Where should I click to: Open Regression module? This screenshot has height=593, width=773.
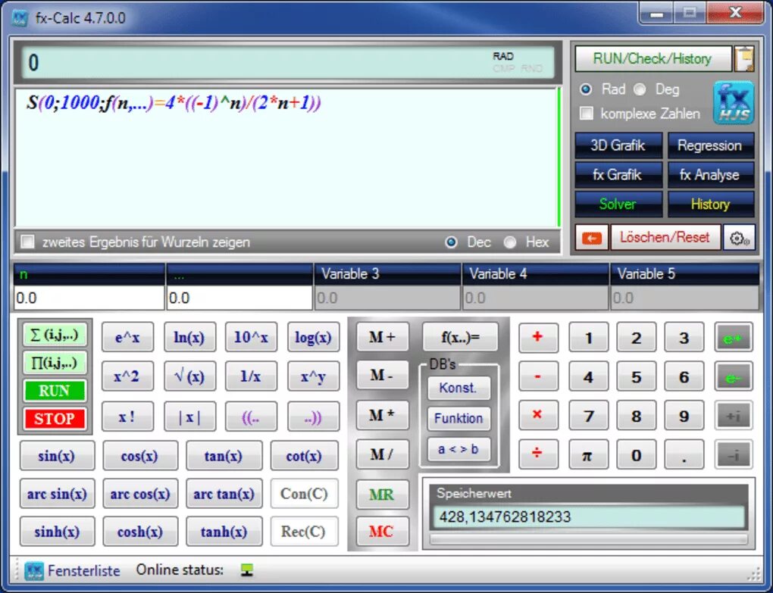[710, 145]
